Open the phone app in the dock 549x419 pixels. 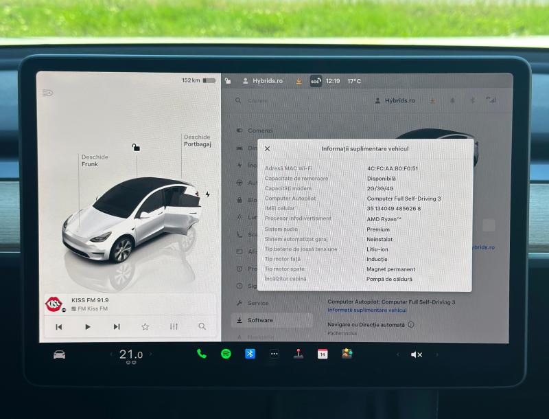(x=202, y=354)
